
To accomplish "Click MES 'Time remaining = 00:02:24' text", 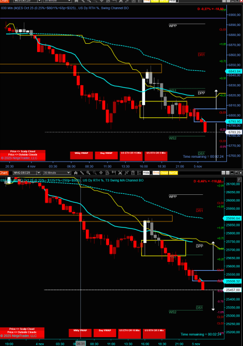I will pyautogui.click(x=203, y=156).
